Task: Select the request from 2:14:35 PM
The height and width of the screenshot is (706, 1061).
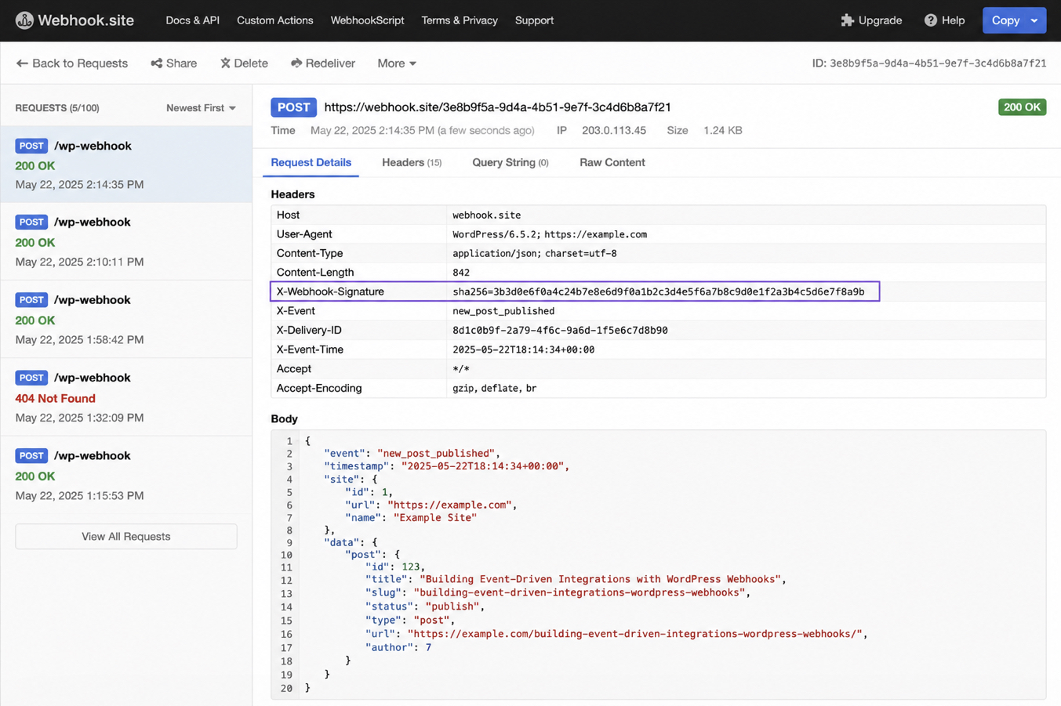Action: click(126, 165)
